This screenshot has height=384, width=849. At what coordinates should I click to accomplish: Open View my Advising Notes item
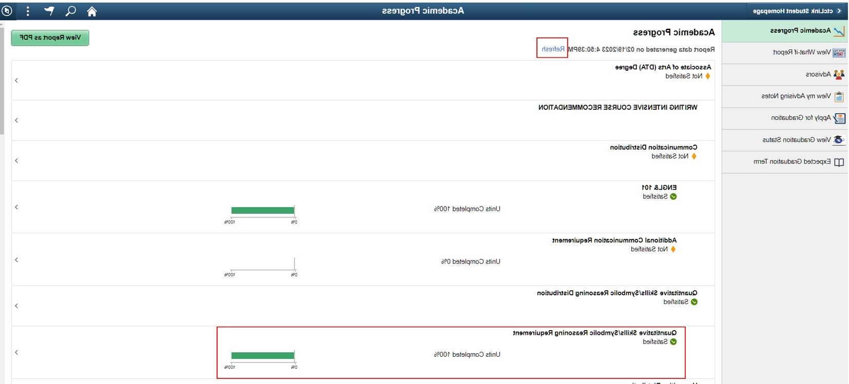click(x=785, y=96)
